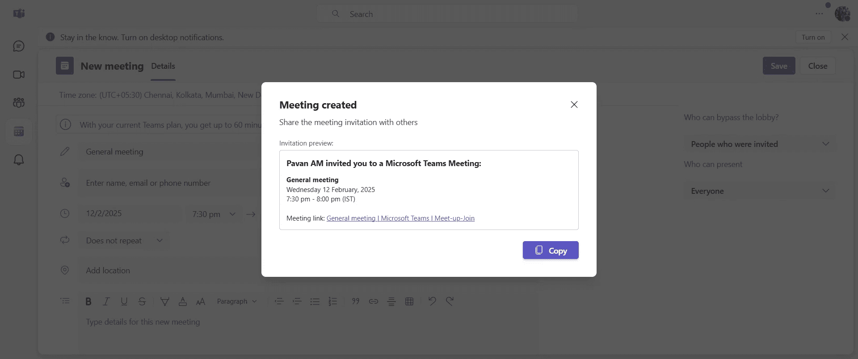Insert a bulleted list

[315, 301]
